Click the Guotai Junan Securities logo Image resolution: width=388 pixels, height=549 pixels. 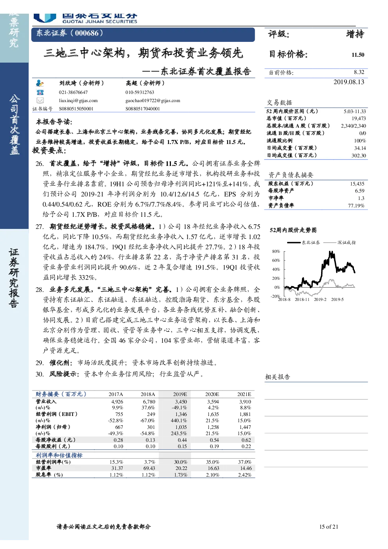(86, 18)
